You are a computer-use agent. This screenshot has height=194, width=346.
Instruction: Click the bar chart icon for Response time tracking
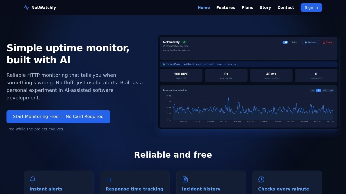tap(109, 179)
